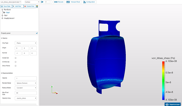Open the Radius Mode dropdown
182x106 pixels.
coord(26,88)
